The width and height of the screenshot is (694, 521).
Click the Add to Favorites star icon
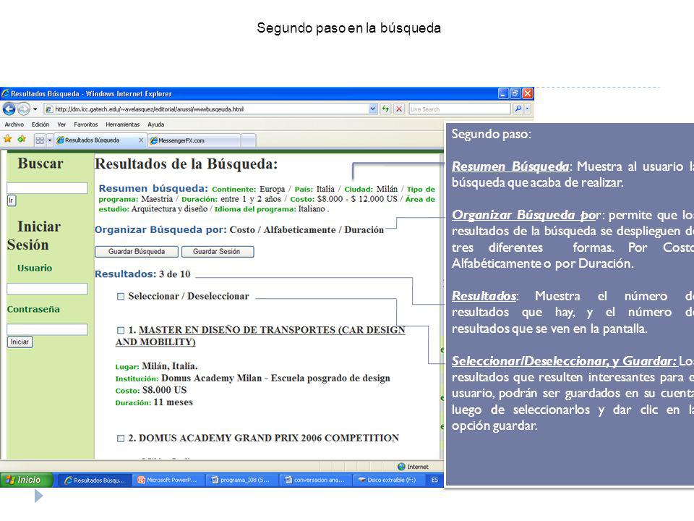coord(22,139)
